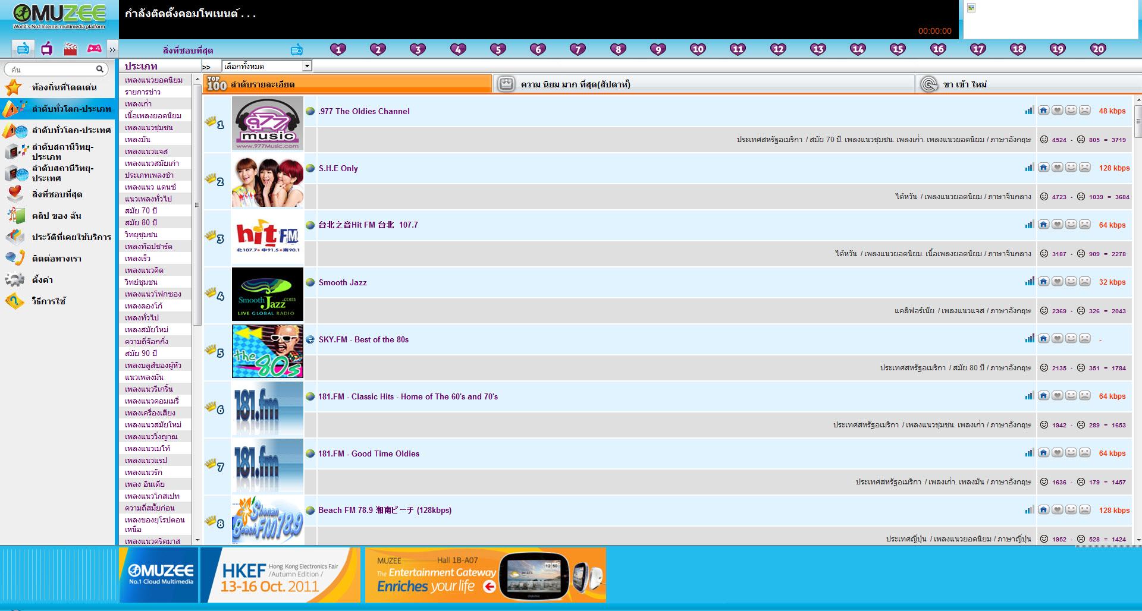Favorite Smooth Jazz with heart button
Screen dimensions: 1142x611
point(1057,282)
